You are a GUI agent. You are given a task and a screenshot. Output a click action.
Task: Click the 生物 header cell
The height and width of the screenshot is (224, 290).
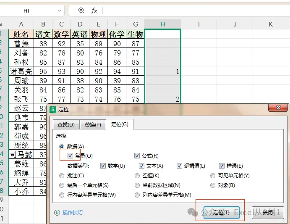136,34
